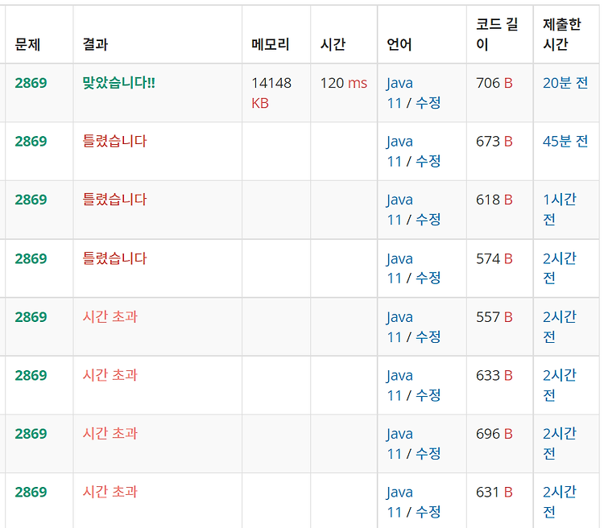Select the 696 B code length

tap(494, 434)
